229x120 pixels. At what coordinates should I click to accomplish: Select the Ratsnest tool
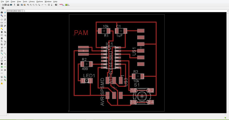tap(2, 77)
